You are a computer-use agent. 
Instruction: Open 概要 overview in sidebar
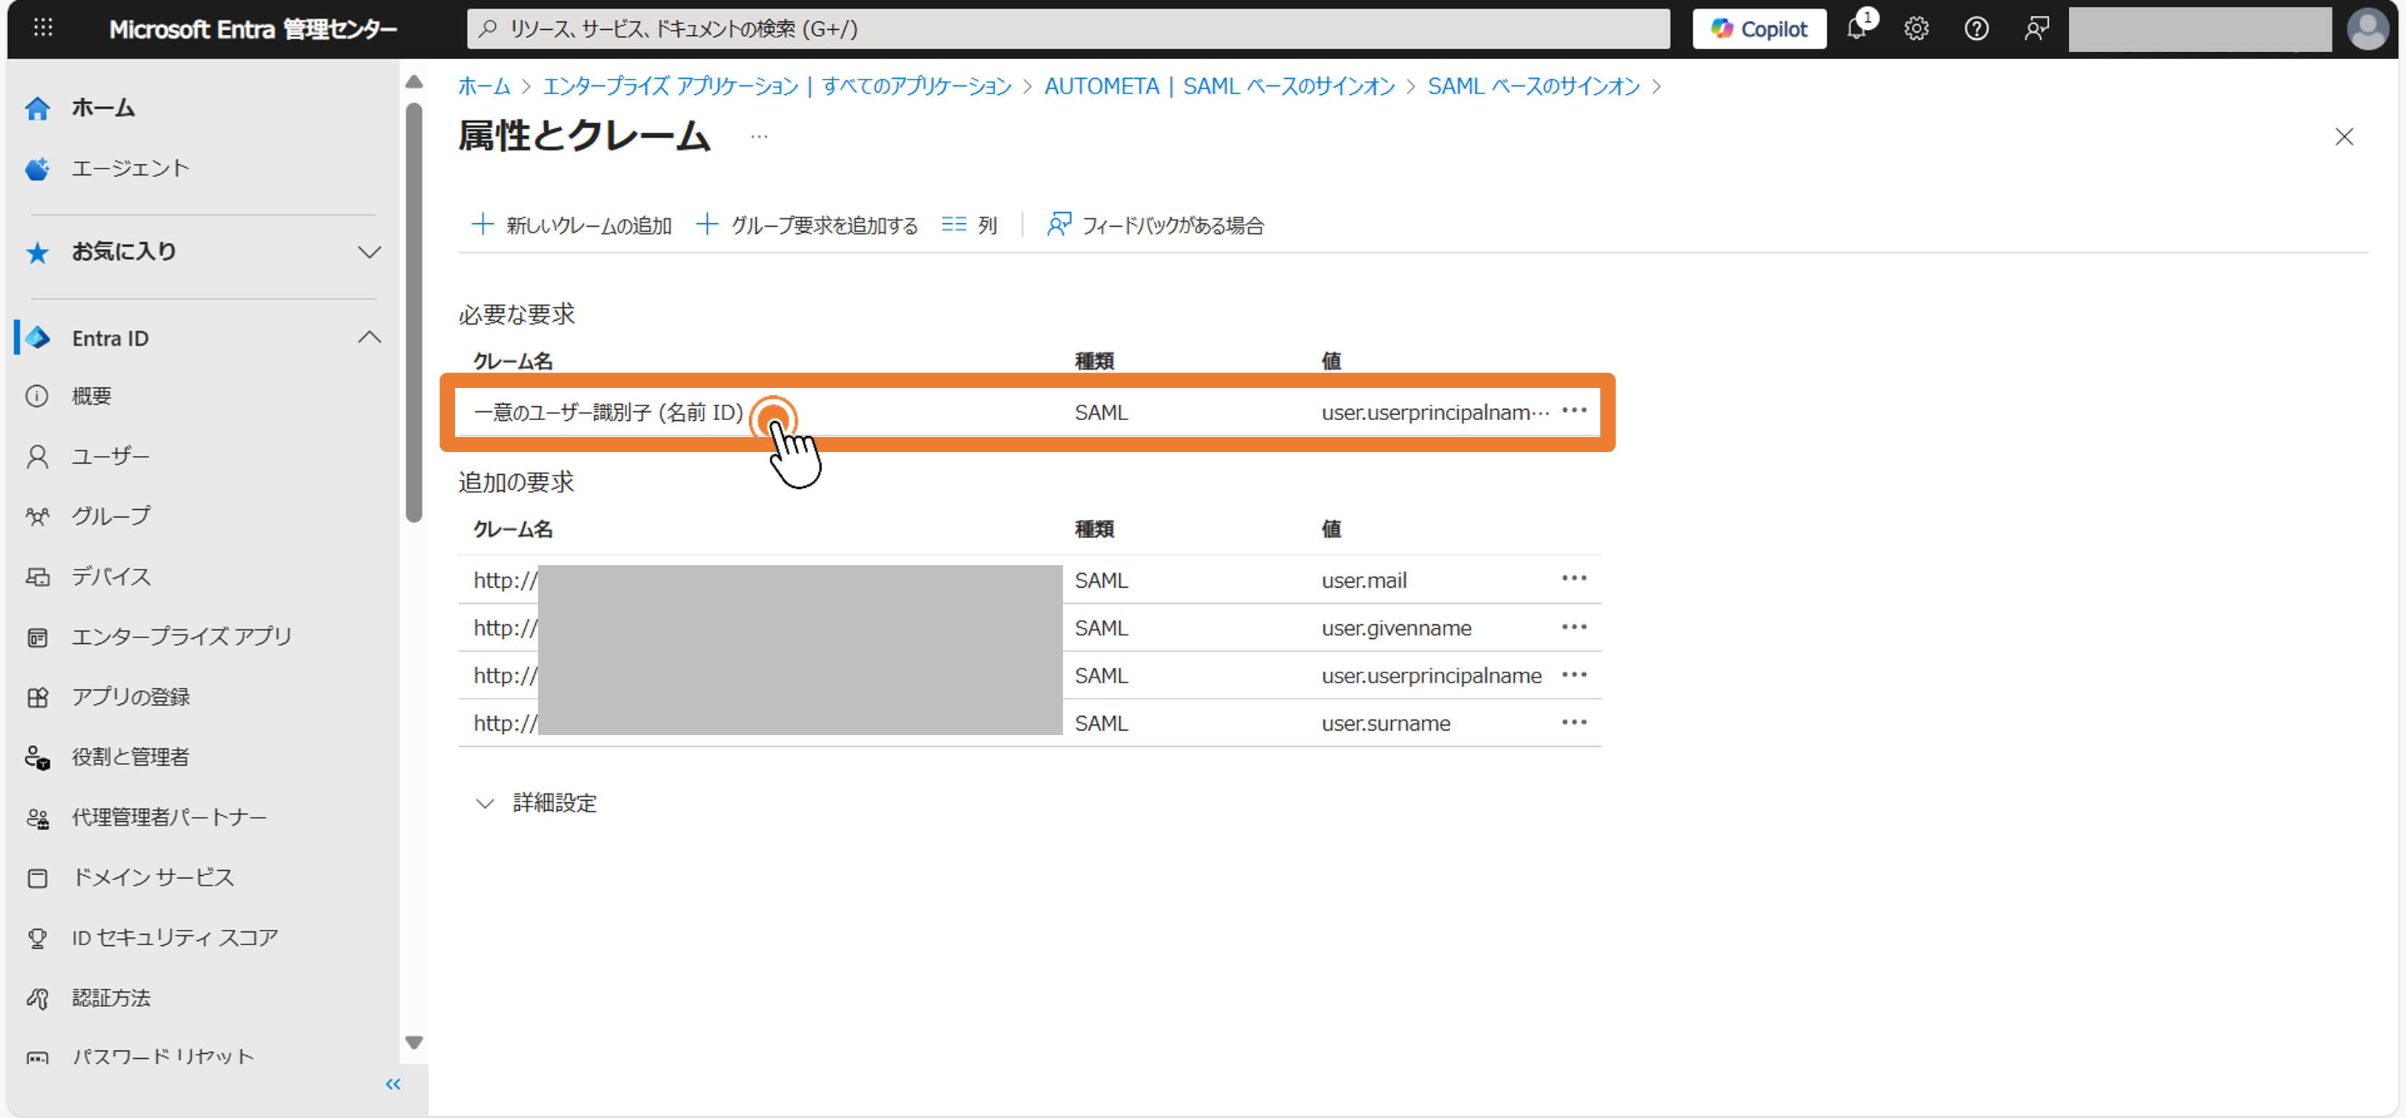click(92, 396)
